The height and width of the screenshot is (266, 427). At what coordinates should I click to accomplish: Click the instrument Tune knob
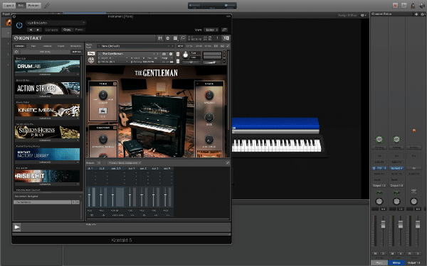[x=185, y=55]
